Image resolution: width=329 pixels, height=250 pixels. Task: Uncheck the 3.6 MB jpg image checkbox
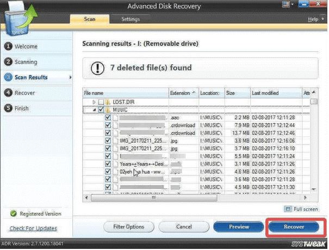tap(108, 141)
